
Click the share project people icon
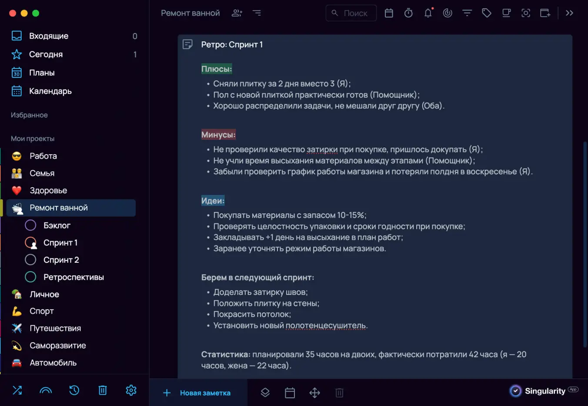(x=237, y=13)
